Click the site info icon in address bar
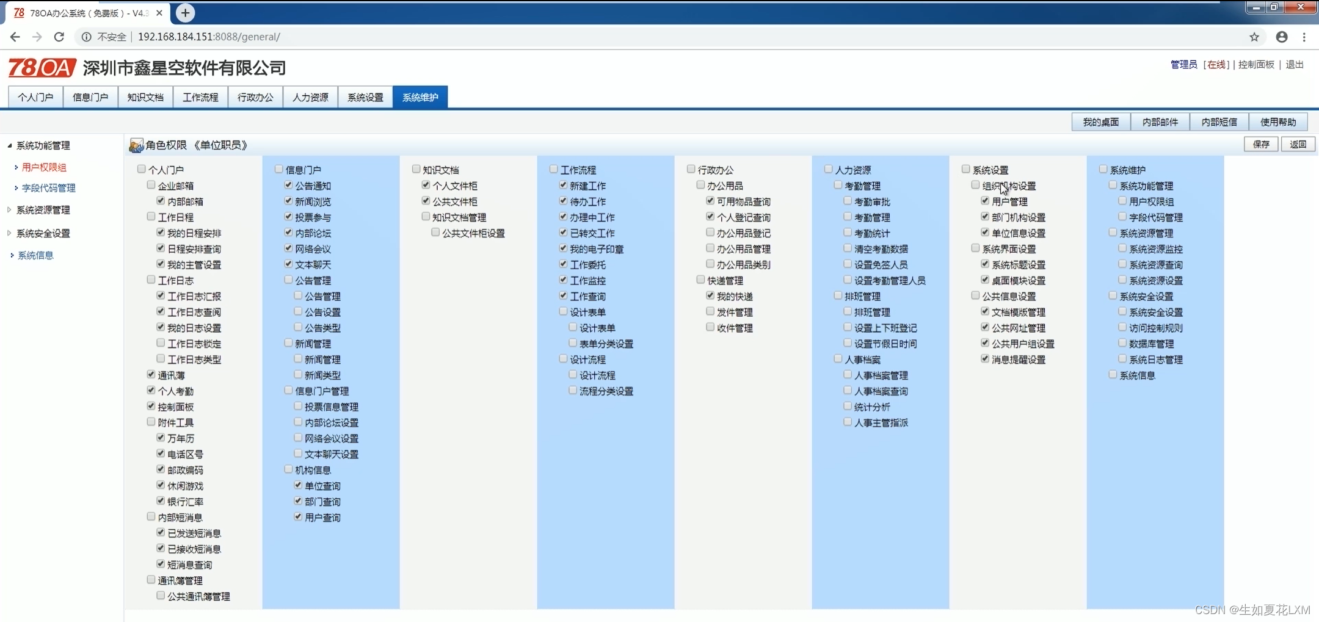This screenshot has height=622, width=1319. tap(87, 37)
